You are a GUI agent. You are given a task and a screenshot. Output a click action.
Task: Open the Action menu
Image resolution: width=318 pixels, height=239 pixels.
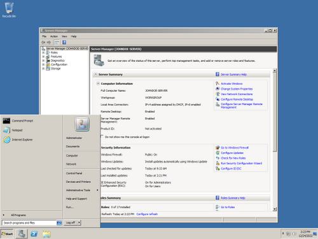click(54, 36)
